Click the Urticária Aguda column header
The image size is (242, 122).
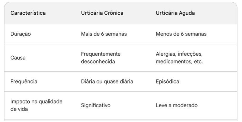pyautogui.click(x=175, y=13)
